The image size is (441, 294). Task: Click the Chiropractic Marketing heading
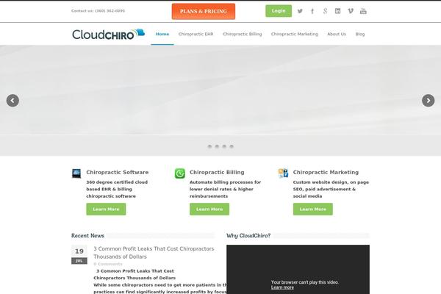326,172
